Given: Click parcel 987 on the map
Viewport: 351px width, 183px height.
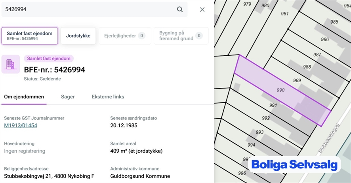Looking at the screenshot, I should tap(317, 55).
